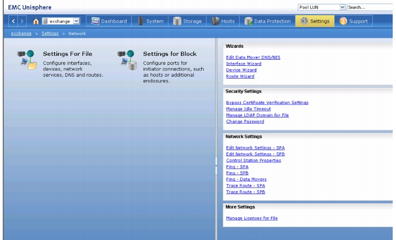Open Edit Data Mover DNS/NIS wizard
The image size is (396, 240).
pos(253,57)
